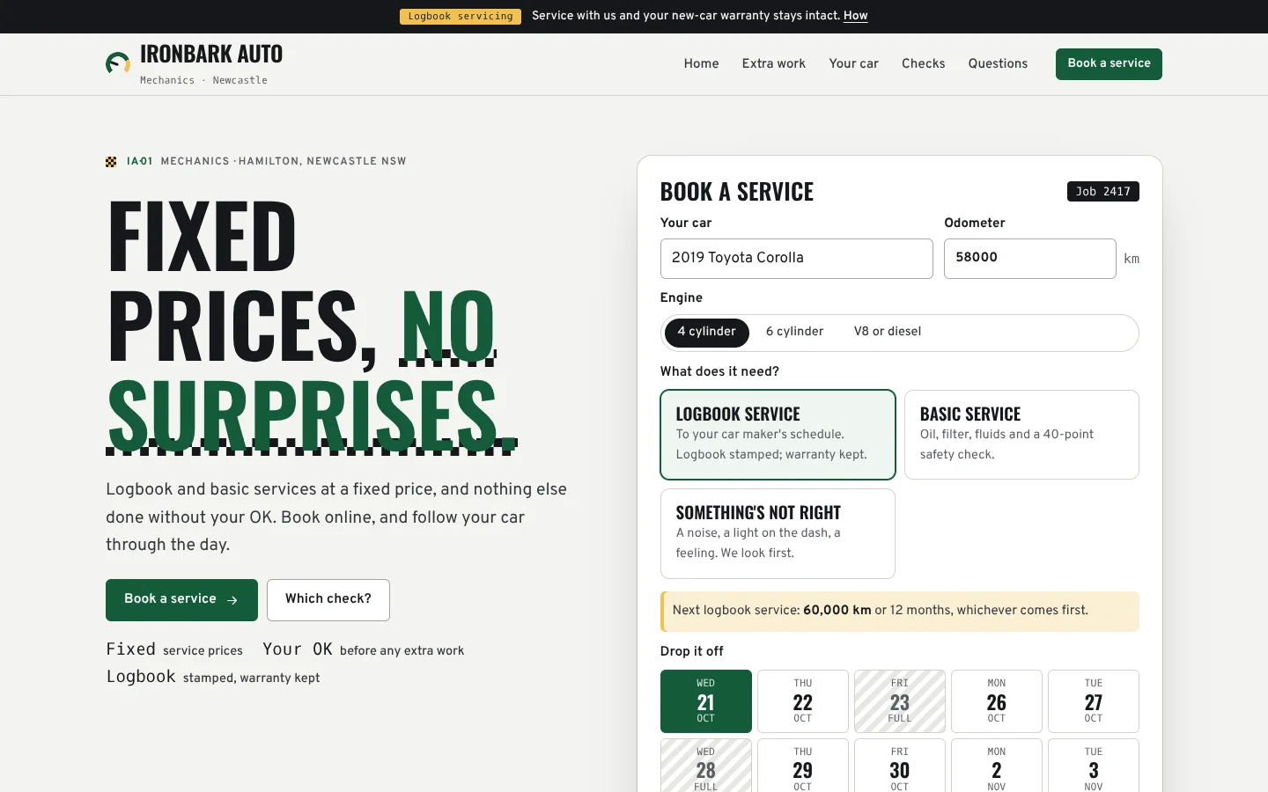Image resolution: width=1268 pixels, height=792 pixels.
Task: Click the full Wed 28 date tile
Action: tap(706, 766)
